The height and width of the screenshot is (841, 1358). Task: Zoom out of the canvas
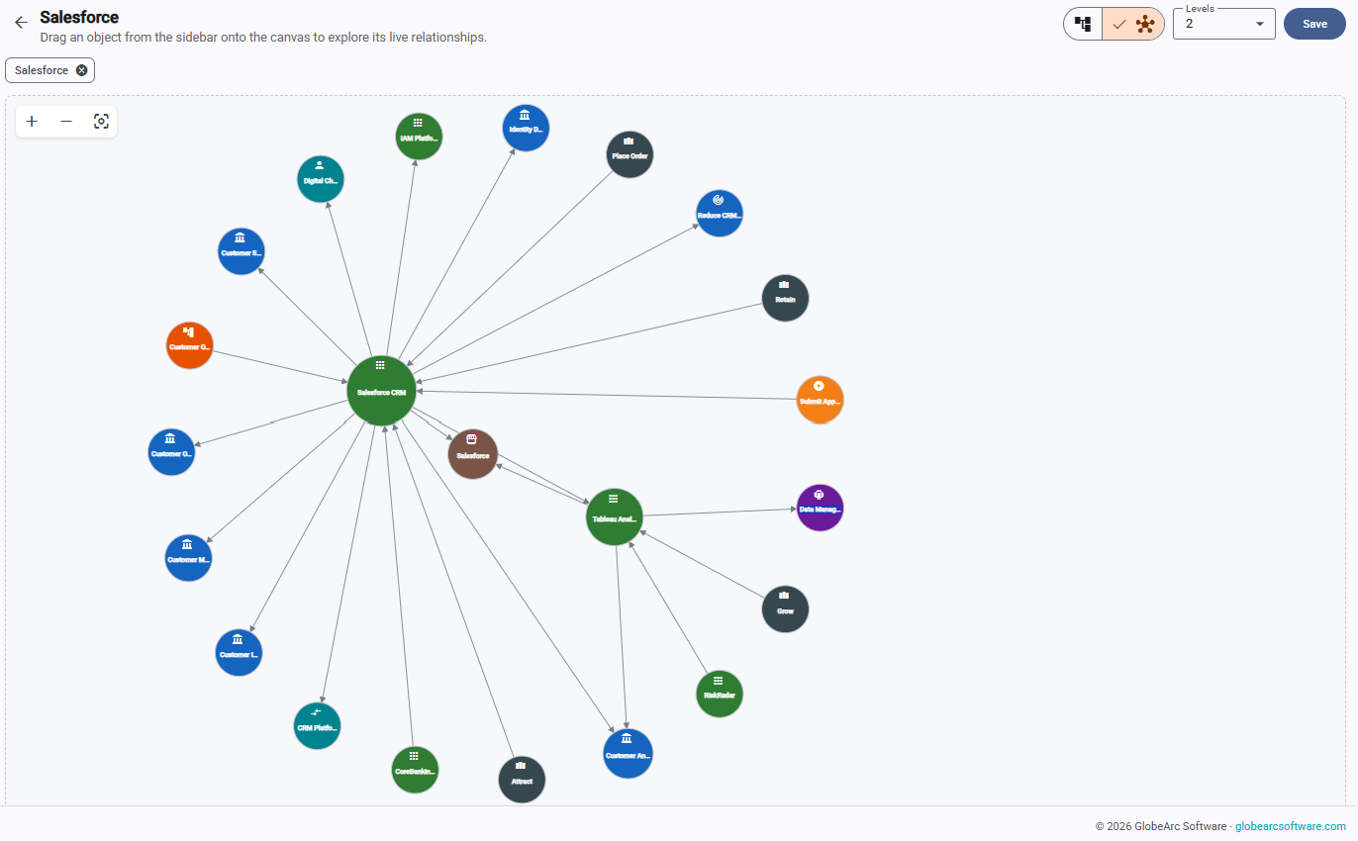(x=66, y=122)
